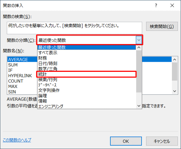Choose 文字列操作 category
Viewport: 181px width, 149px height.
pyautogui.click(x=87, y=90)
